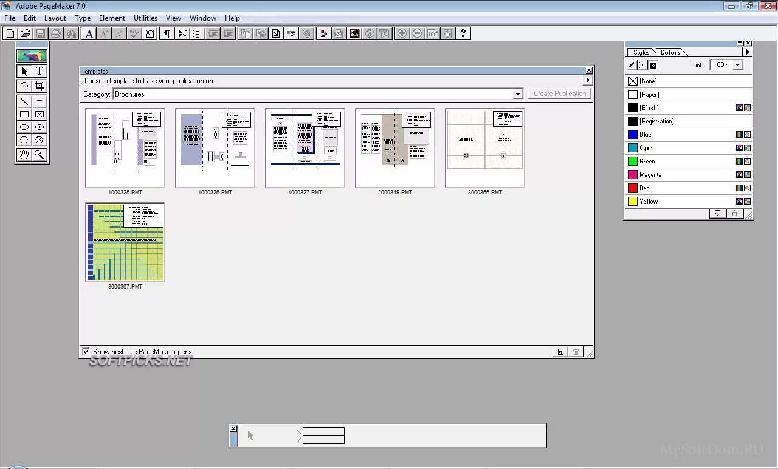Open the Window menu

coord(203,18)
